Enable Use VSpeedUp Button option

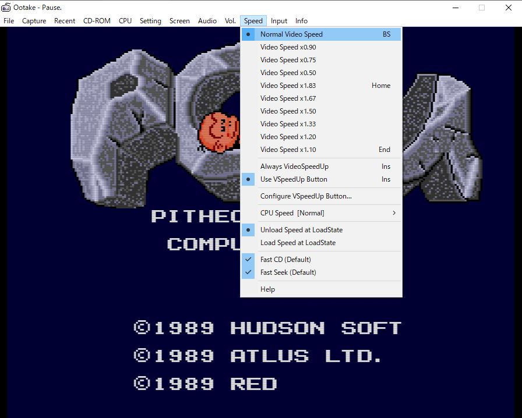pos(293,179)
